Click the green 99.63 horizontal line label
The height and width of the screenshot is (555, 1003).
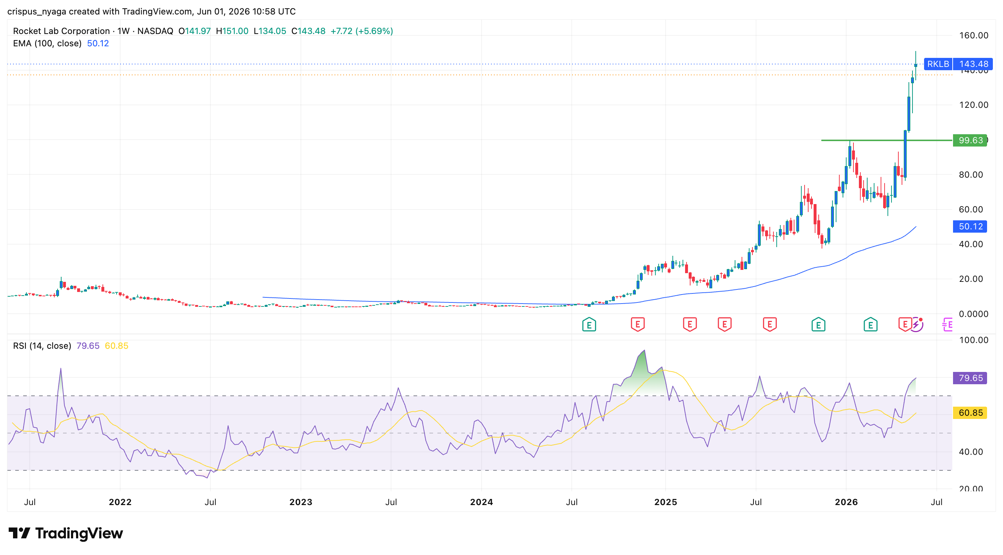[x=970, y=140]
